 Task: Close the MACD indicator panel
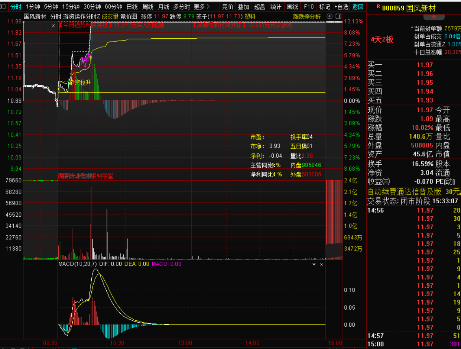pyautogui.click(x=322, y=264)
